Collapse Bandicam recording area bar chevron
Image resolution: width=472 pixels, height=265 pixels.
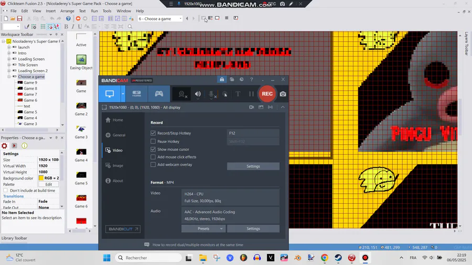(x=283, y=107)
